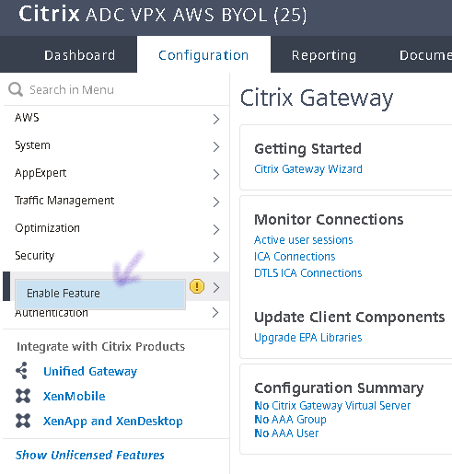Open the Traffic Management navigation item
452x474 pixels.
point(64,201)
